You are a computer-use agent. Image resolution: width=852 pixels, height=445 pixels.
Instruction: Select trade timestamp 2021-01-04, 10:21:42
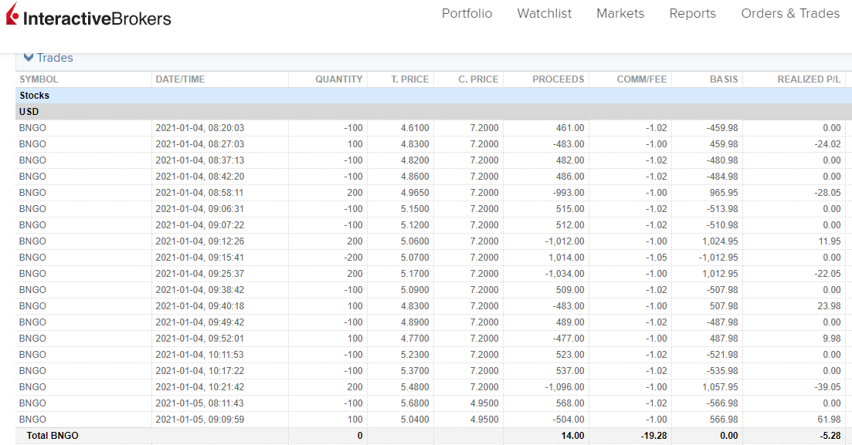coord(200,387)
